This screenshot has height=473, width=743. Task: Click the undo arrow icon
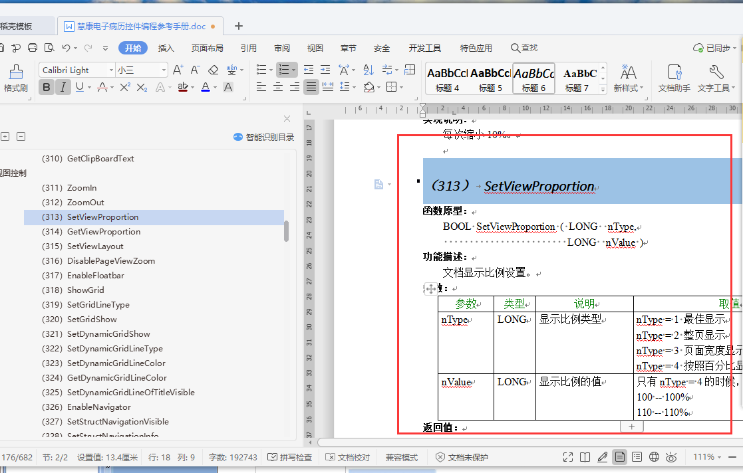click(x=66, y=48)
